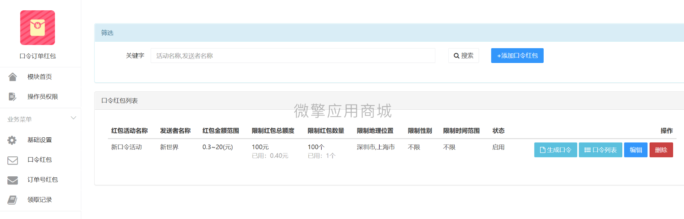
Task: Click the 限制时间范围 column header
Action: (461, 131)
